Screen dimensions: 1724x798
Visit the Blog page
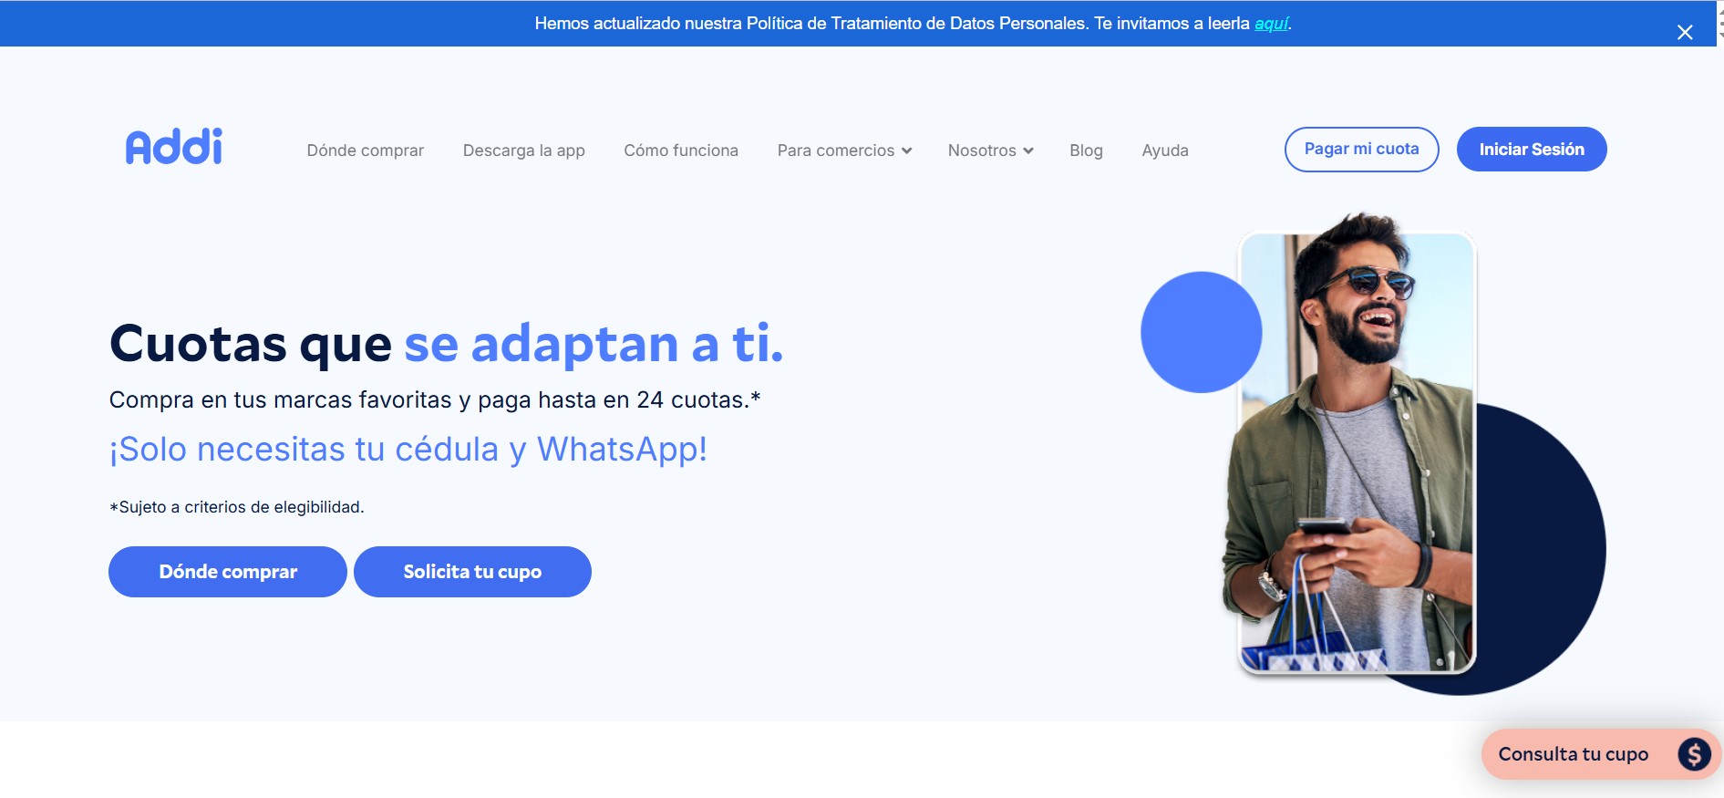(1086, 150)
